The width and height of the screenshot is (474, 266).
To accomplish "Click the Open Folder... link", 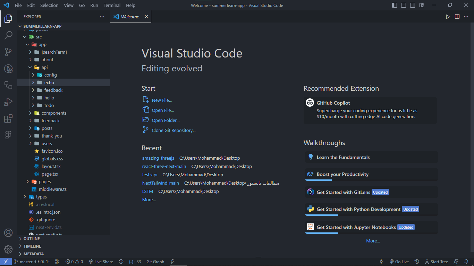I will 166,120.
